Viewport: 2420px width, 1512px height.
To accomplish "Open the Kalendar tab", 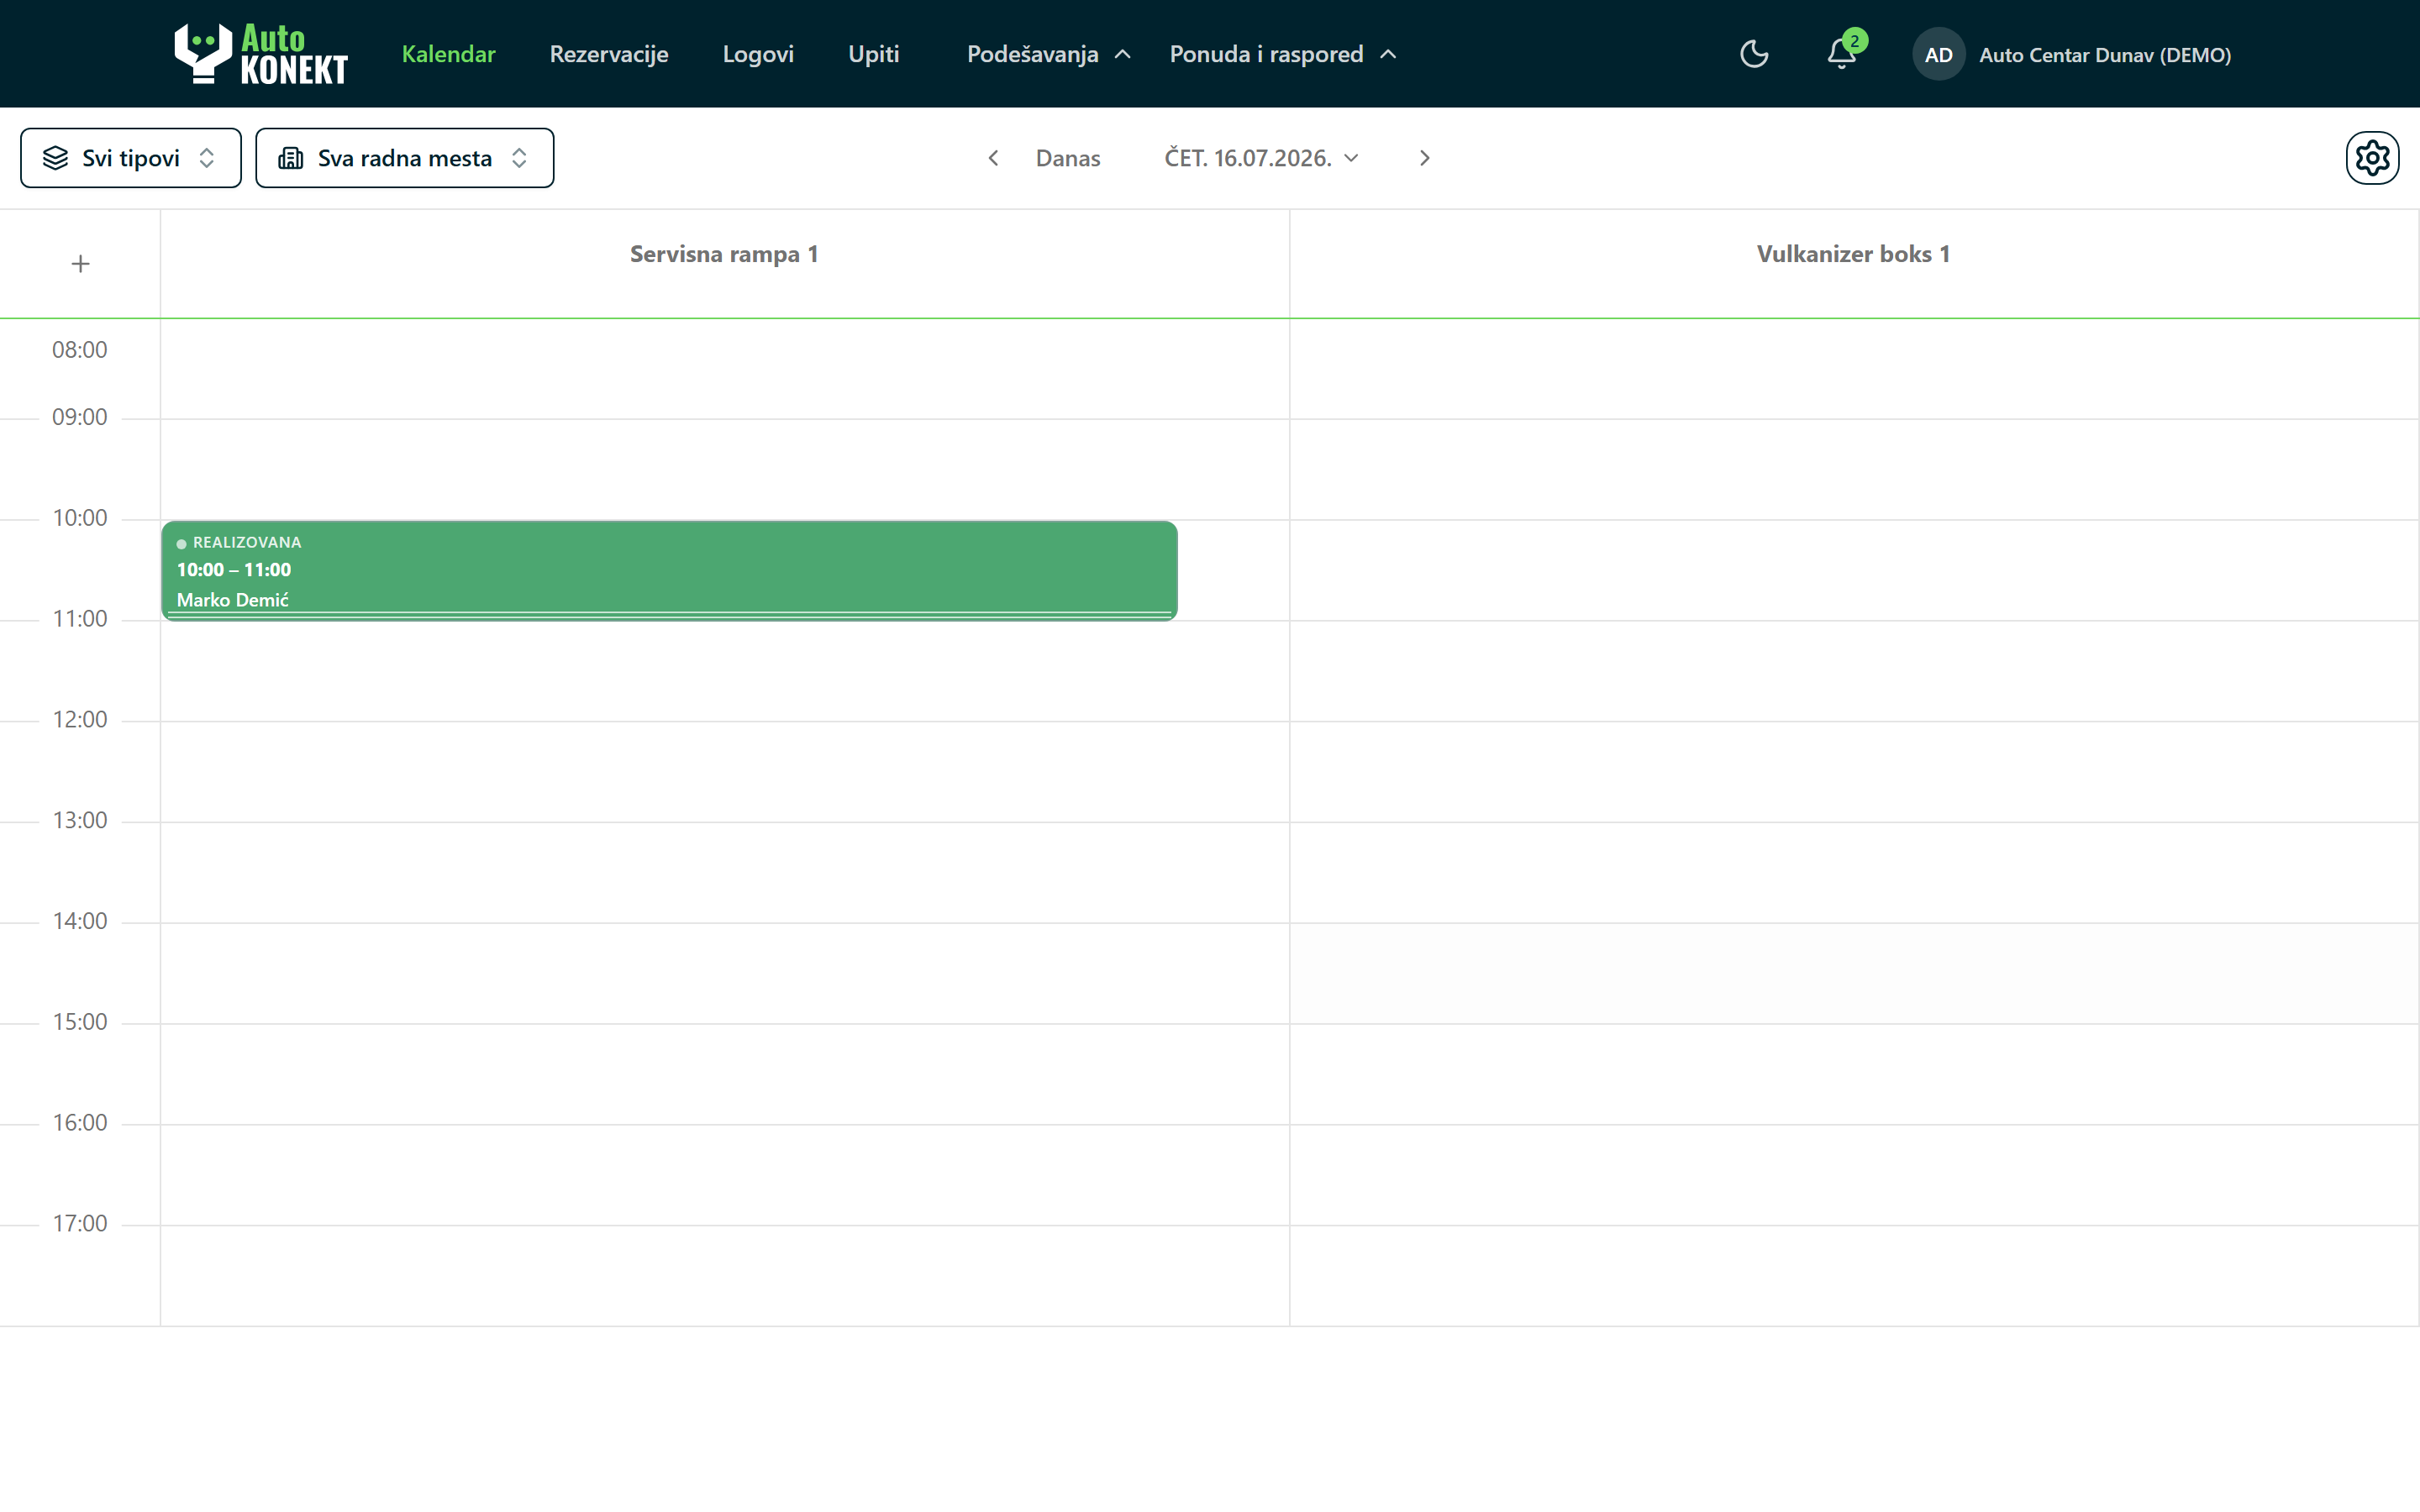I will coord(448,54).
